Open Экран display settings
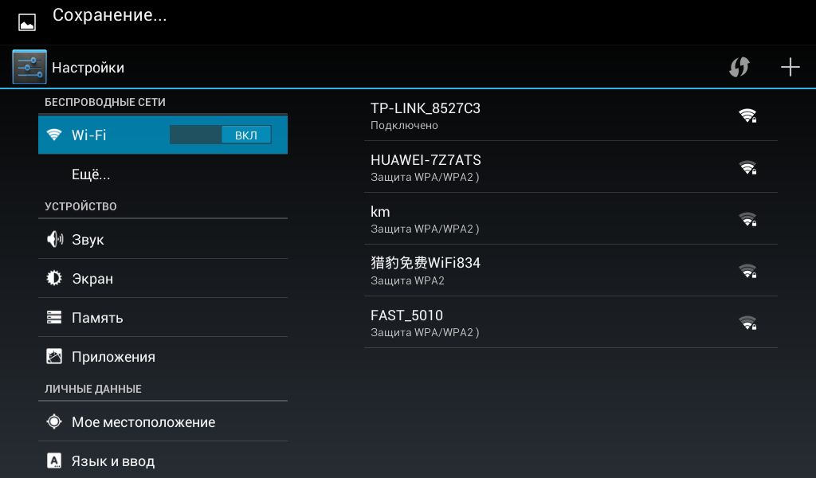816x478 pixels. pyautogui.click(x=163, y=278)
